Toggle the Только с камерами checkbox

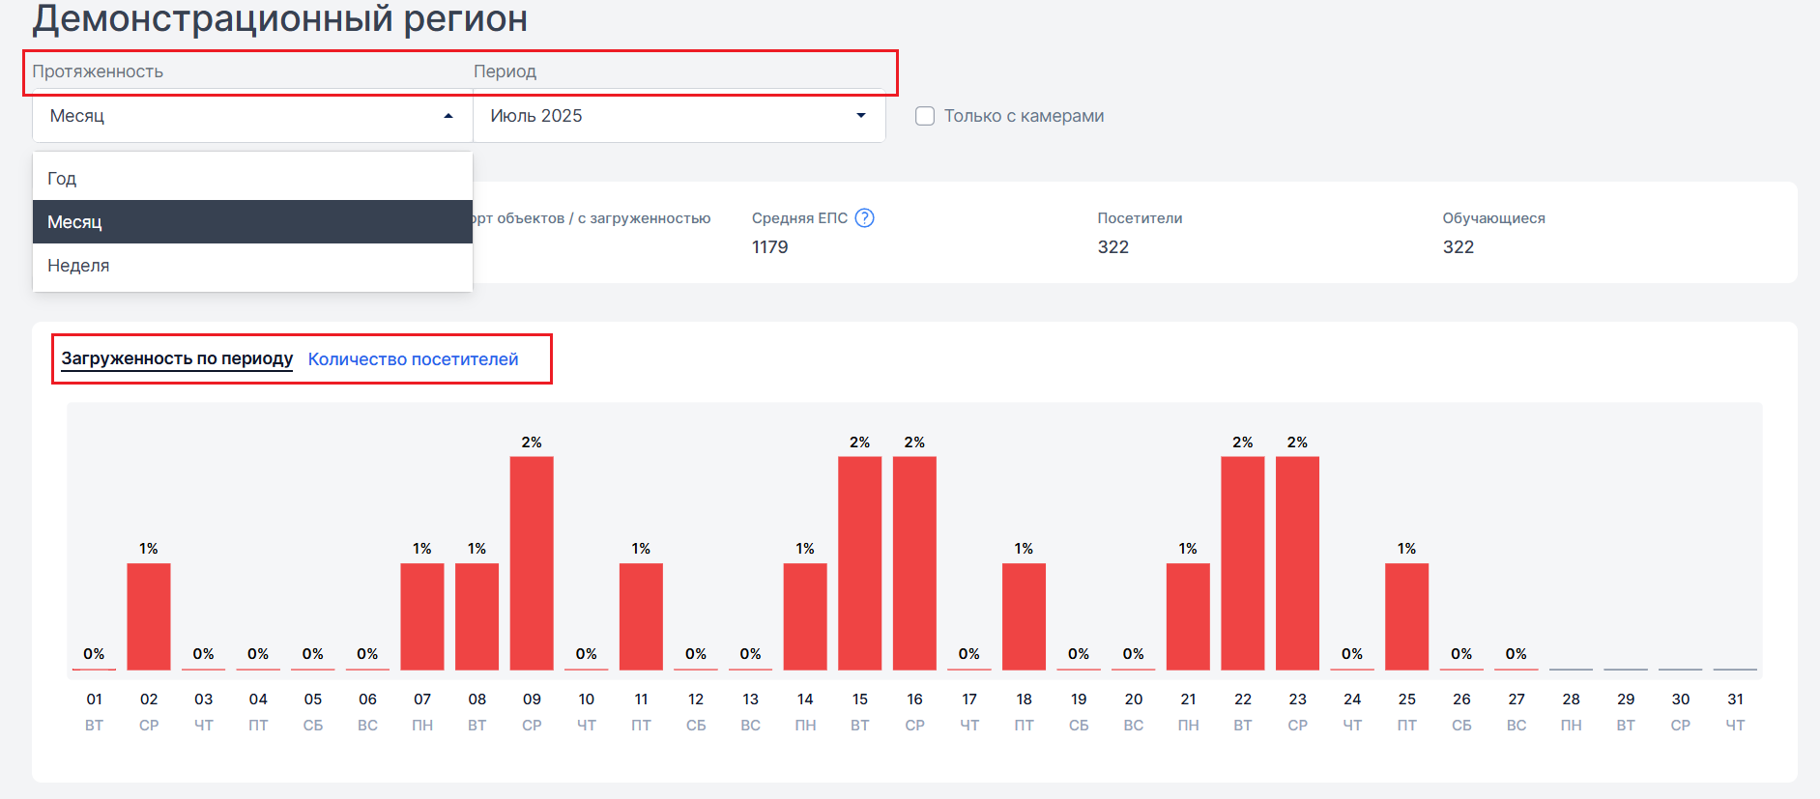[x=925, y=116]
